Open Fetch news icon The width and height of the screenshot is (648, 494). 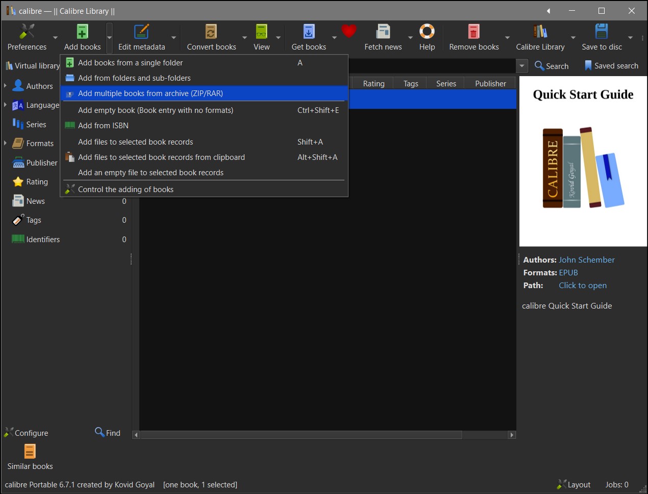tap(383, 32)
